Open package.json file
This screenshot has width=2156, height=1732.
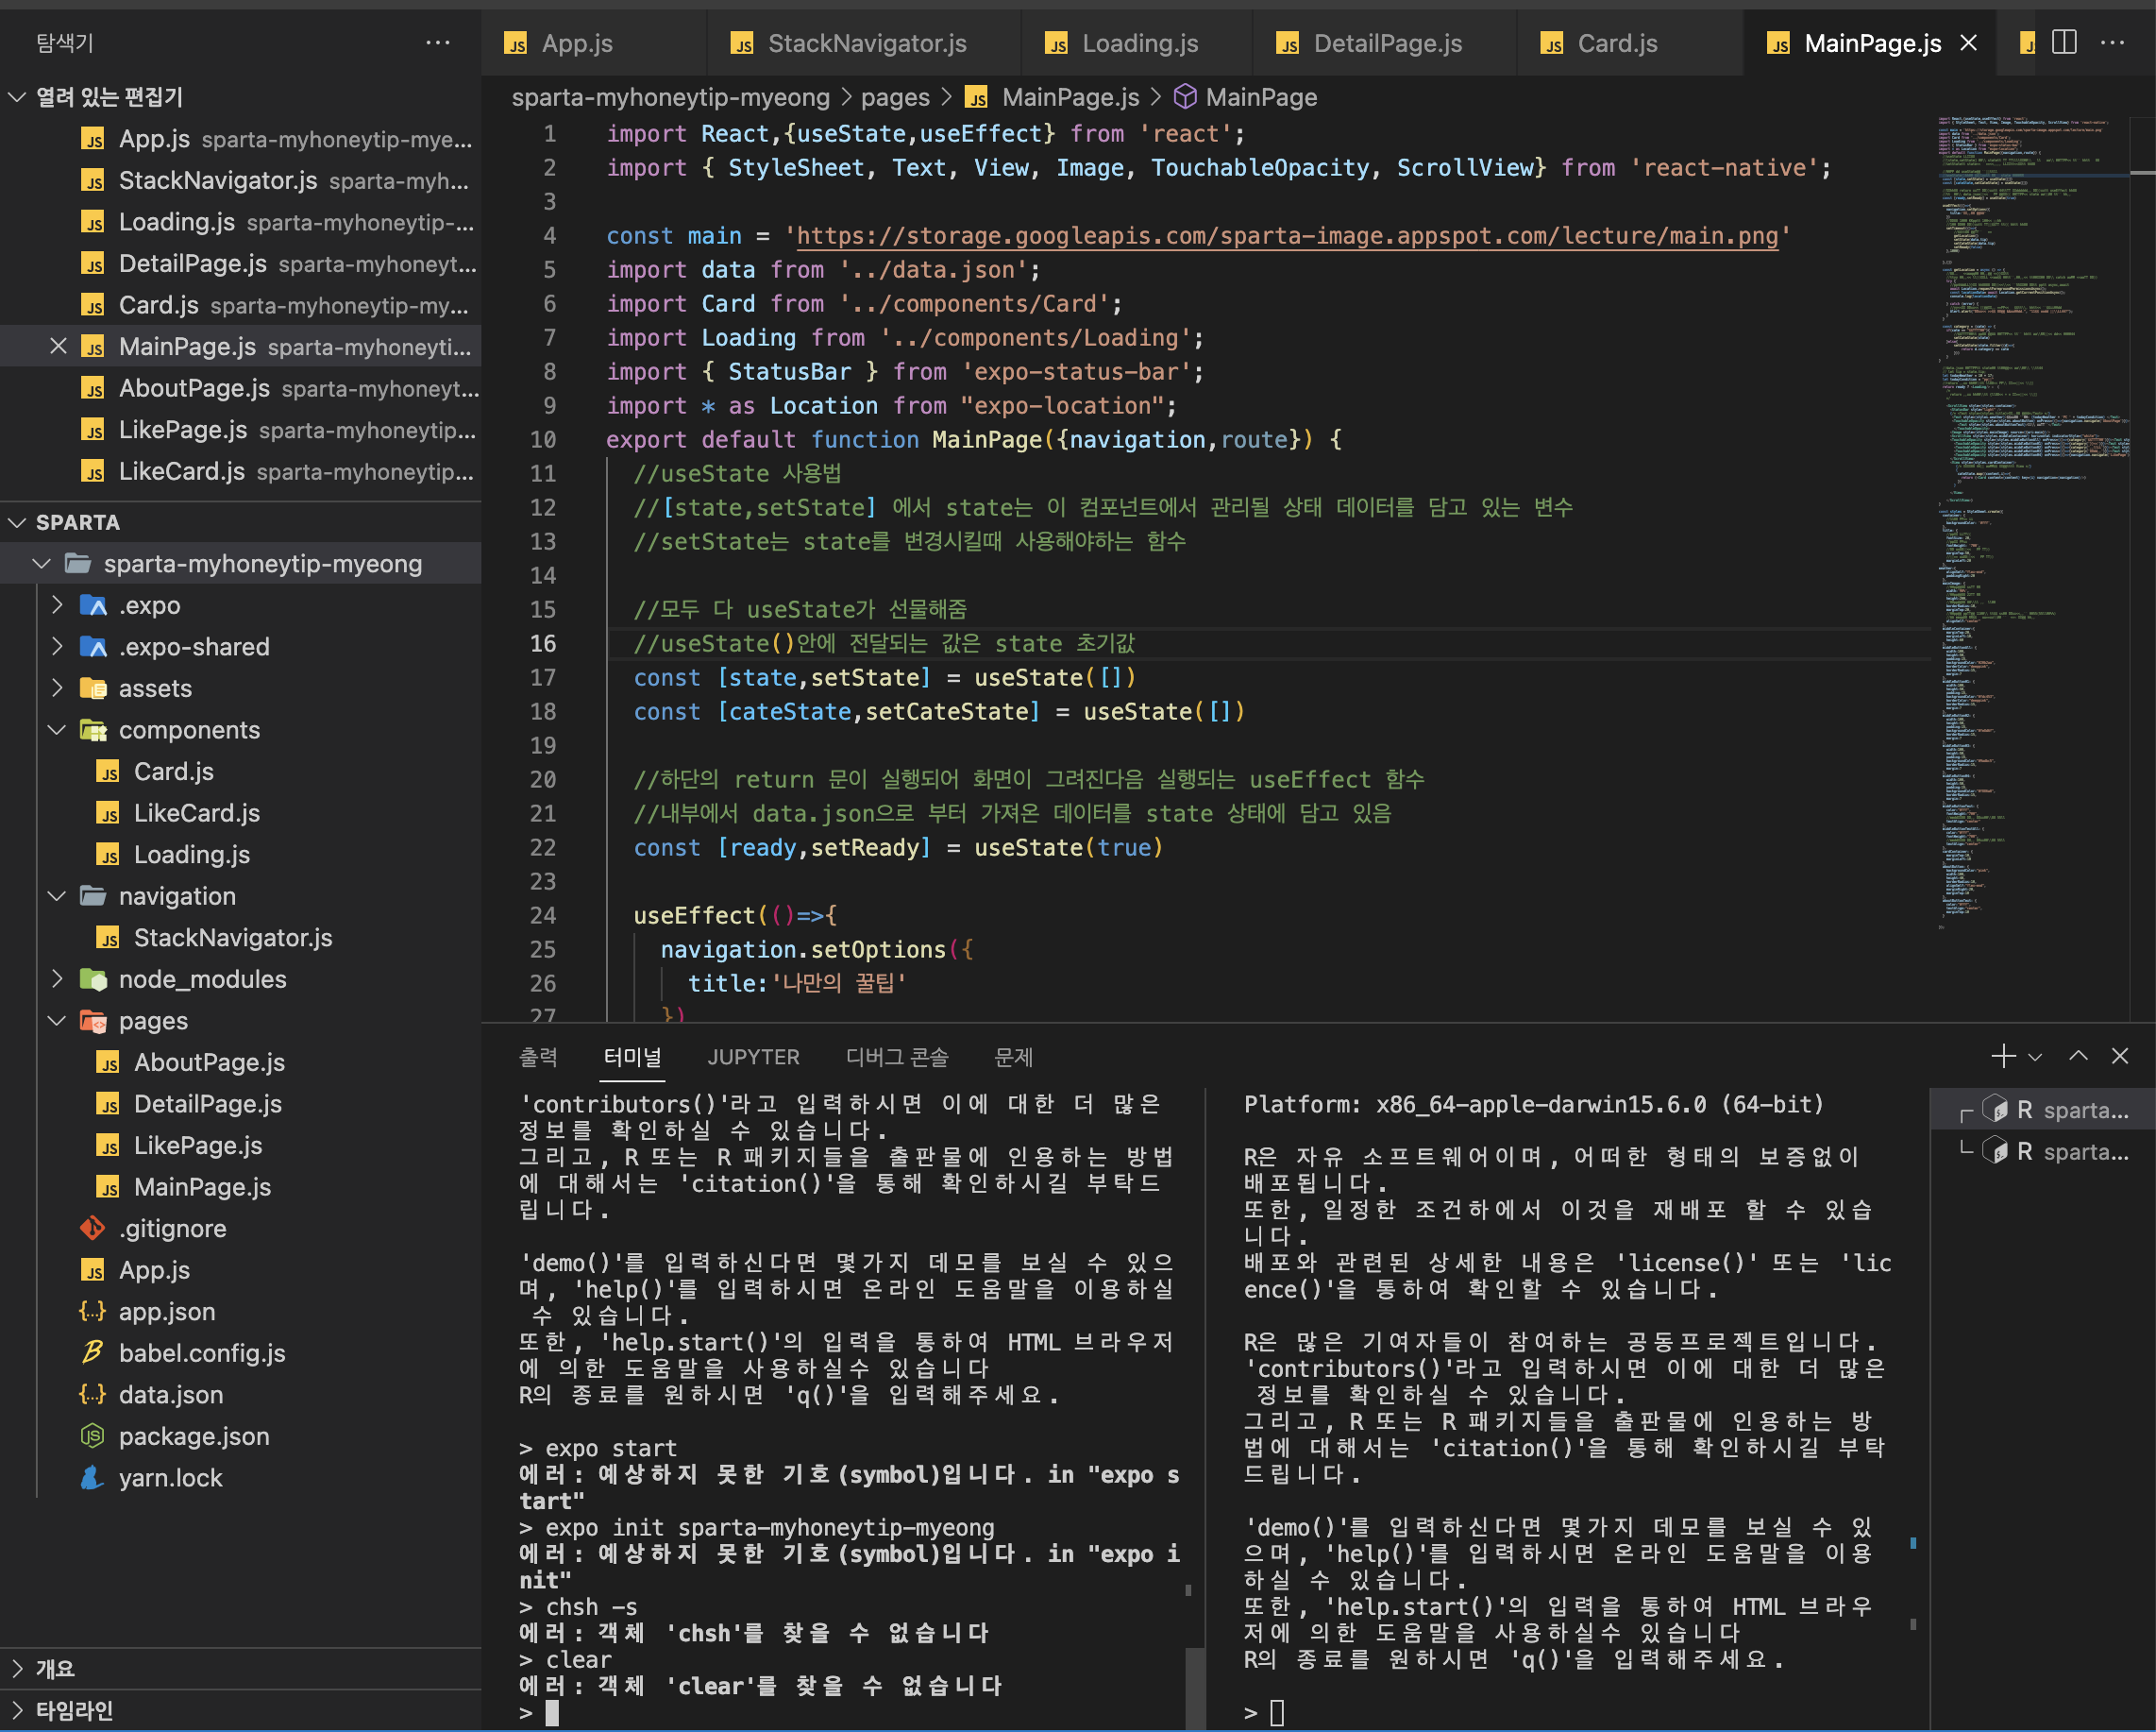click(x=194, y=1435)
